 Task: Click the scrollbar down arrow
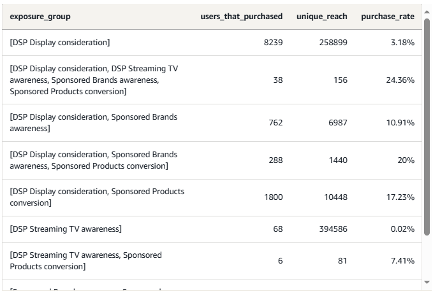coord(427,282)
